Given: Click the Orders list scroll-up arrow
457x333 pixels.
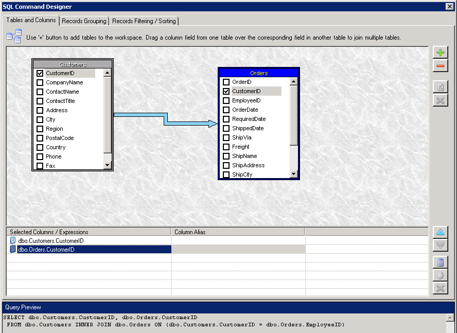Looking at the screenshot, I should pos(293,82).
